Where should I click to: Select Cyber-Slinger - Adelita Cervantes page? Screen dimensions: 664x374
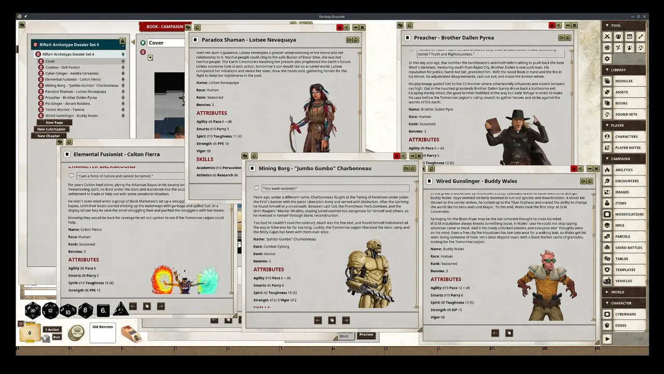72,73
